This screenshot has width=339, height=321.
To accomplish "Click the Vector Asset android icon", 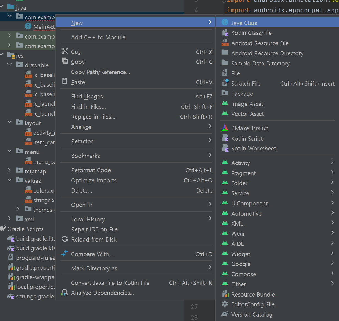I will [x=225, y=114].
